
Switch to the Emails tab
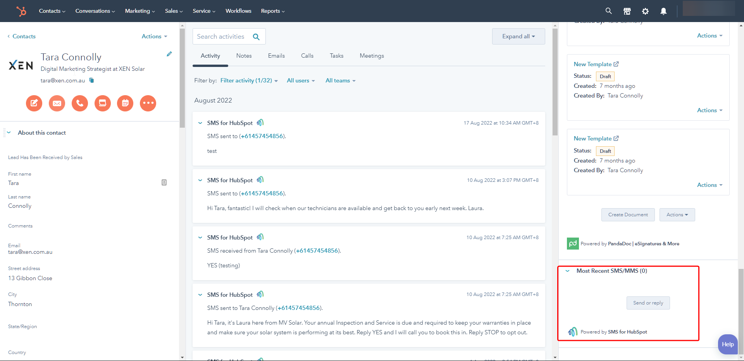coord(276,56)
